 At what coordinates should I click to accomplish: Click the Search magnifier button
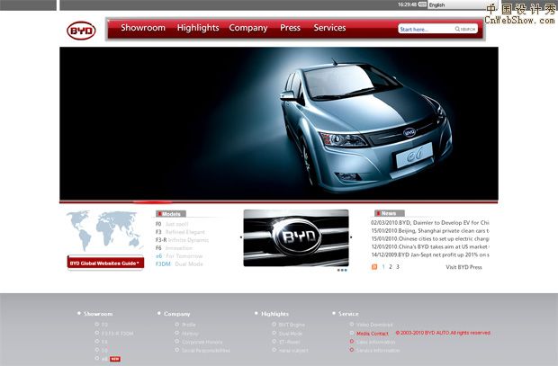tap(465, 29)
